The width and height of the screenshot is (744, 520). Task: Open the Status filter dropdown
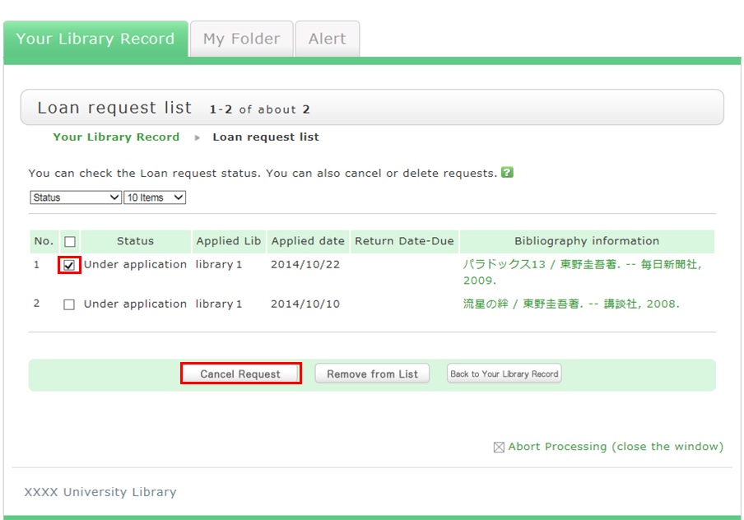(x=76, y=197)
